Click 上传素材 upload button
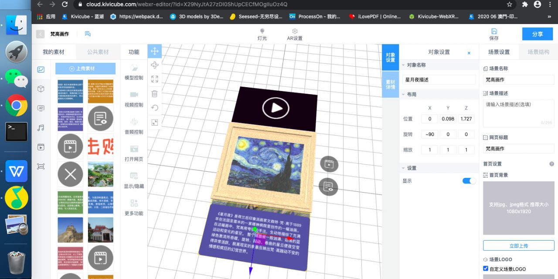 click(x=85, y=68)
